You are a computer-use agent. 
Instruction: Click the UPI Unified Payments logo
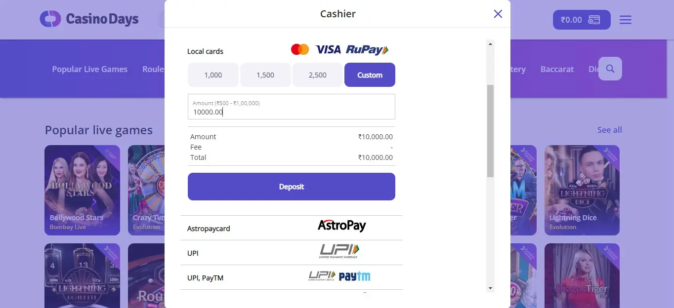[339, 251]
